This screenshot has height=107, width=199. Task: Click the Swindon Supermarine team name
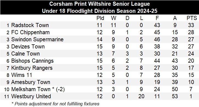click(37, 39)
